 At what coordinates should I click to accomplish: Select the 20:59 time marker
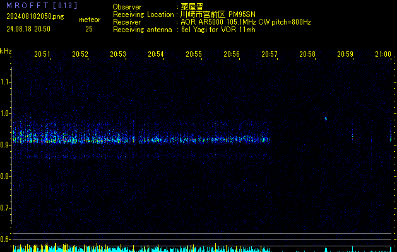click(x=345, y=55)
